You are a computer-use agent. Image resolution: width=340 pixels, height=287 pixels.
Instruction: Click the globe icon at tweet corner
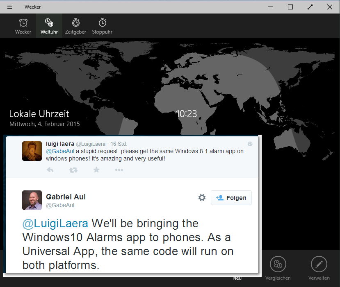coord(250,144)
